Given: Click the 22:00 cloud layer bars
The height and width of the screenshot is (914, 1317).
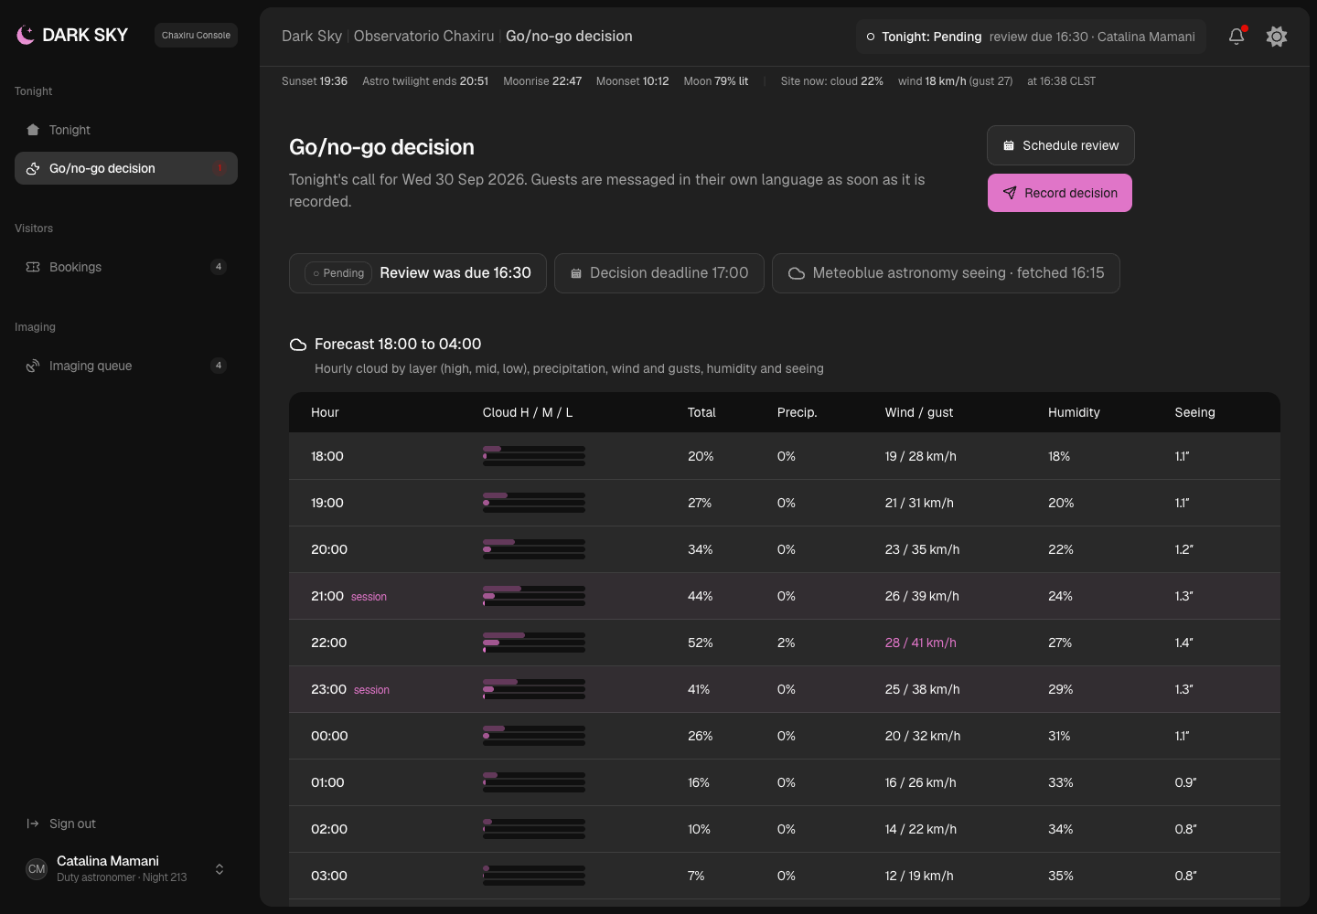Looking at the screenshot, I should (534, 643).
